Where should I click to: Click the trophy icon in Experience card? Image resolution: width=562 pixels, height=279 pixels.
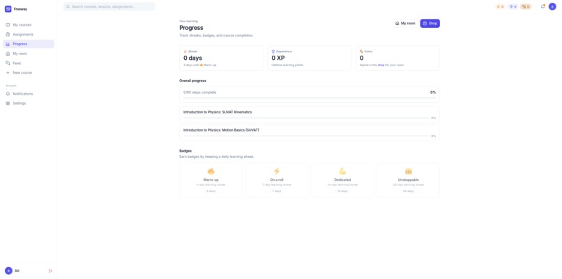[x=273, y=51]
